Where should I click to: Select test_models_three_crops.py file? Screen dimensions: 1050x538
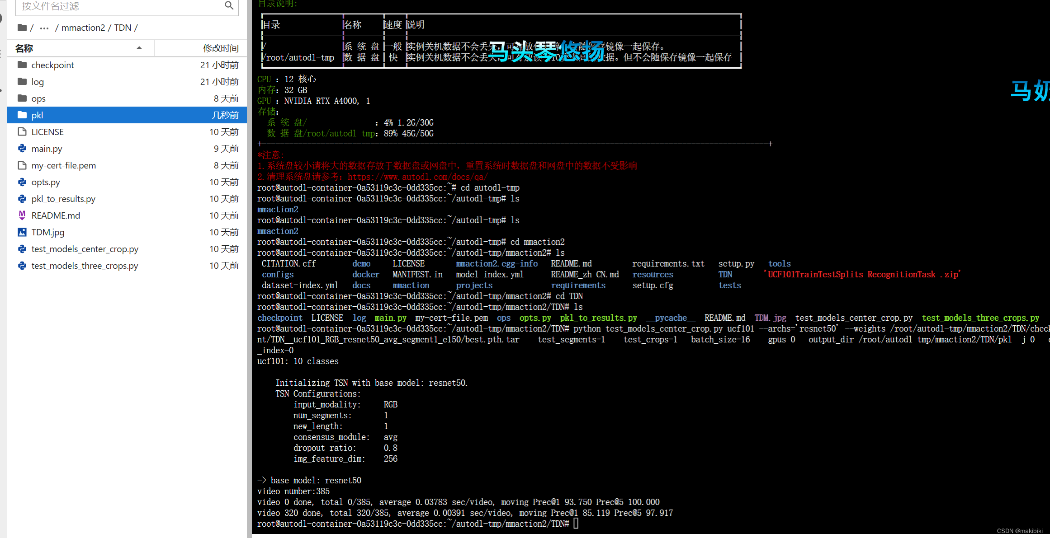85,266
